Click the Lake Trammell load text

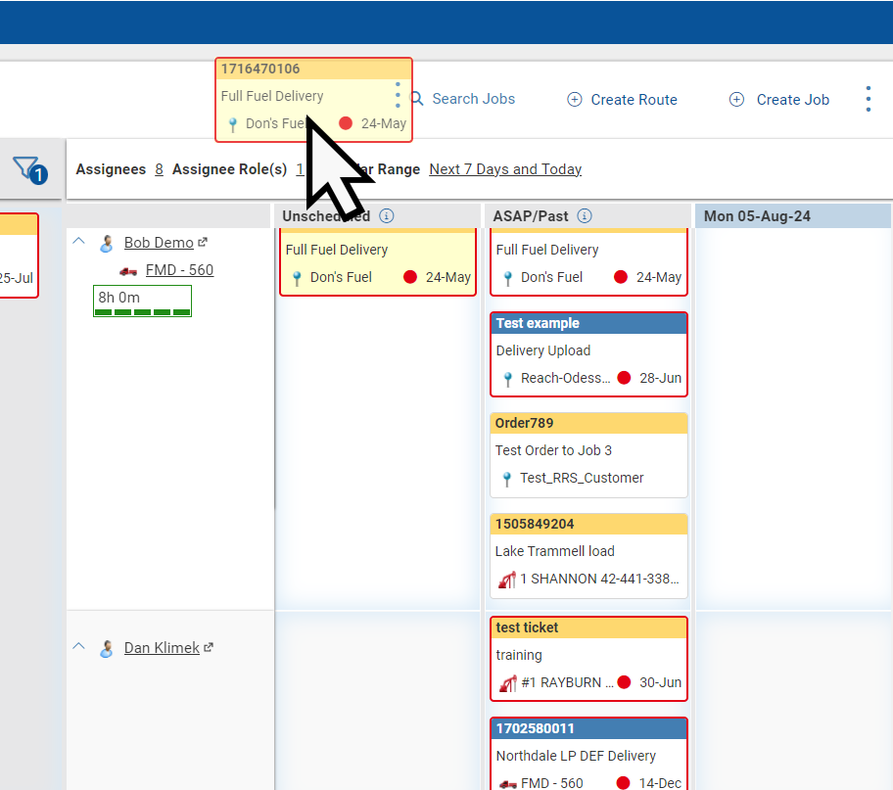(x=555, y=551)
